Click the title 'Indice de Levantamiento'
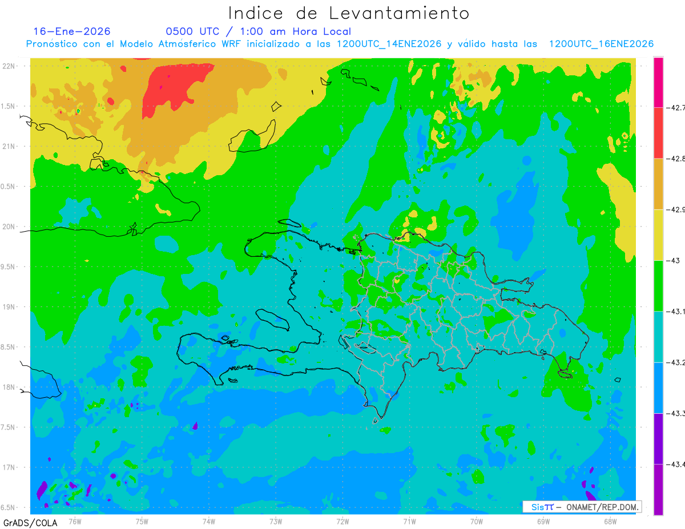The height and width of the screenshot is (529, 685). [x=349, y=13]
